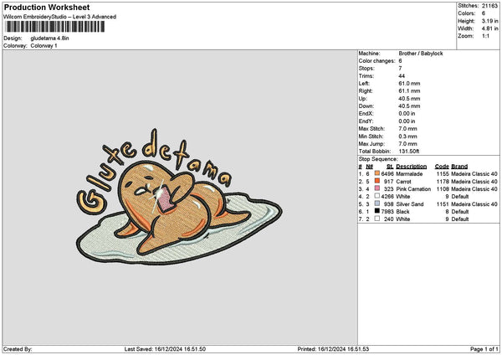The image size is (502, 355).
Task: Select the design name 'gludetama 4.8in'
Action: coord(49,39)
